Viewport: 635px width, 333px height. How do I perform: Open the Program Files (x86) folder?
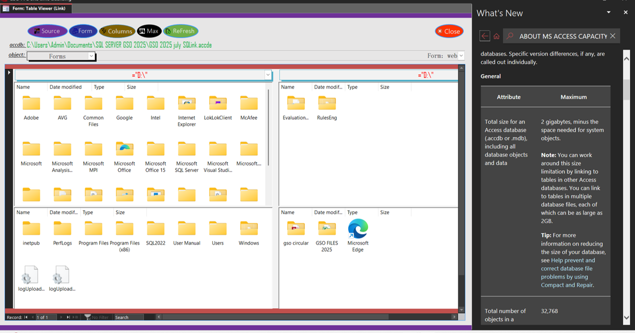pos(125,237)
